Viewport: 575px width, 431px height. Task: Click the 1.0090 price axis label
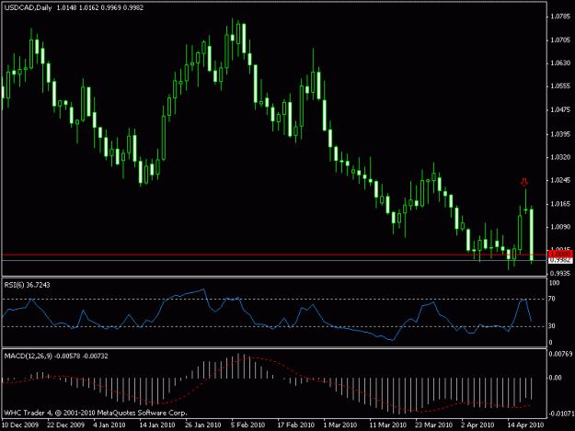point(560,227)
